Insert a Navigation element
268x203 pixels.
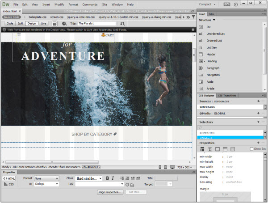[x=213, y=75]
